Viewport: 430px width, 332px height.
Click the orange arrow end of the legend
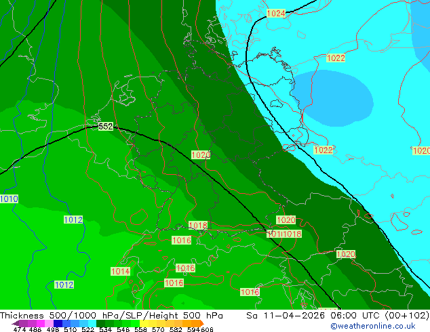(x=202, y=323)
